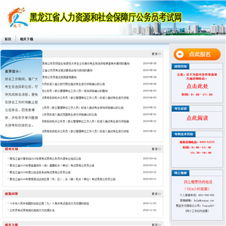Click the floating 重要提示 notice box

[x=21, y=99]
